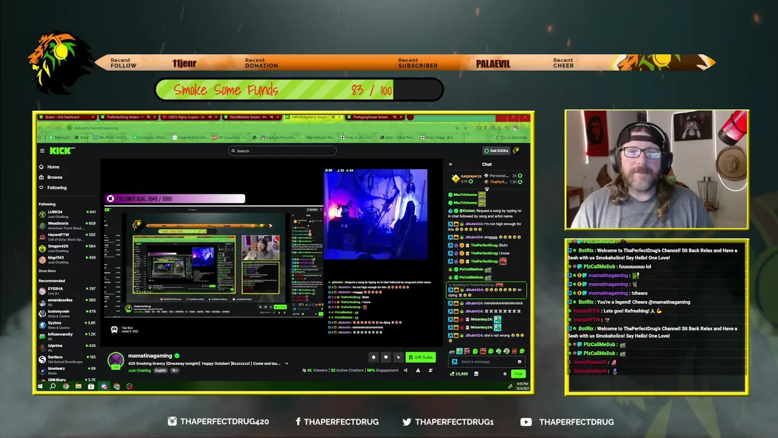The width and height of the screenshot is (778, 438).
Task: Open the emoji picker in the chat input
Action: (x=520, y=361)
